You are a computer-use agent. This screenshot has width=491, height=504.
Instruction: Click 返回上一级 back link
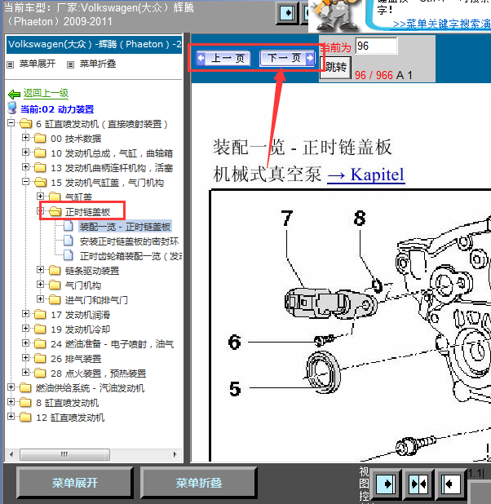click(46, 93)
